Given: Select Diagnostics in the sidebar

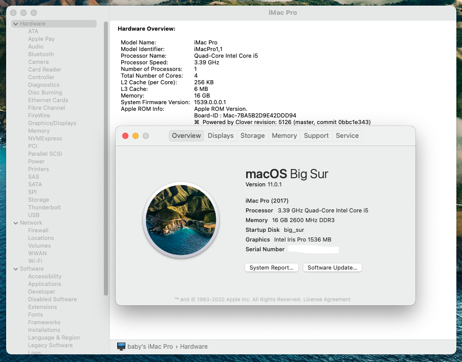Looking at the screenshot, I should point(43,85).
